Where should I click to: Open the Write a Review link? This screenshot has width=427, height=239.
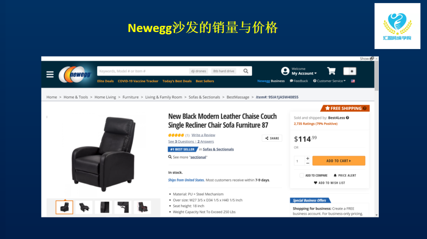[203, 135]
